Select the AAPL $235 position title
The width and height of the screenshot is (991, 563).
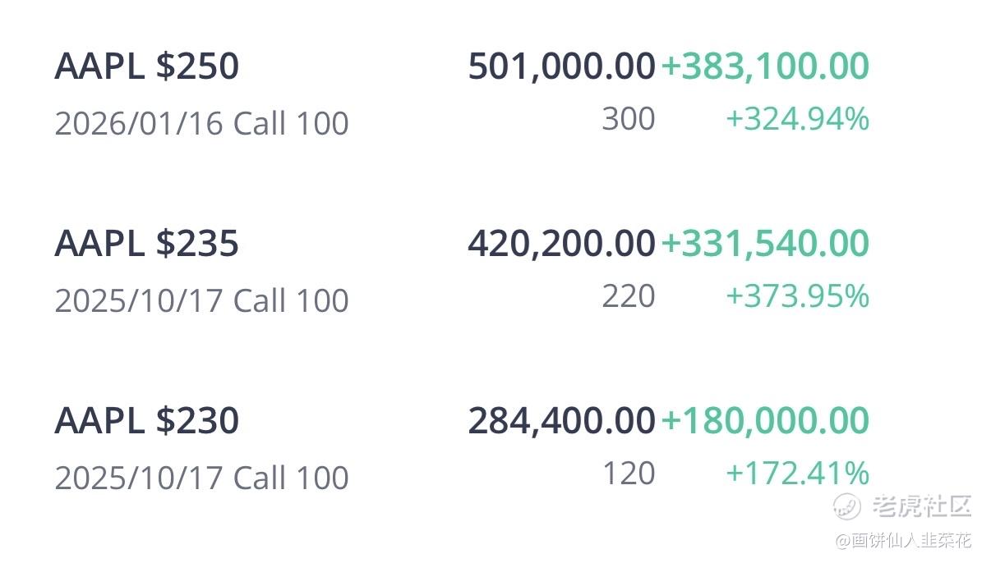[147, 244]
